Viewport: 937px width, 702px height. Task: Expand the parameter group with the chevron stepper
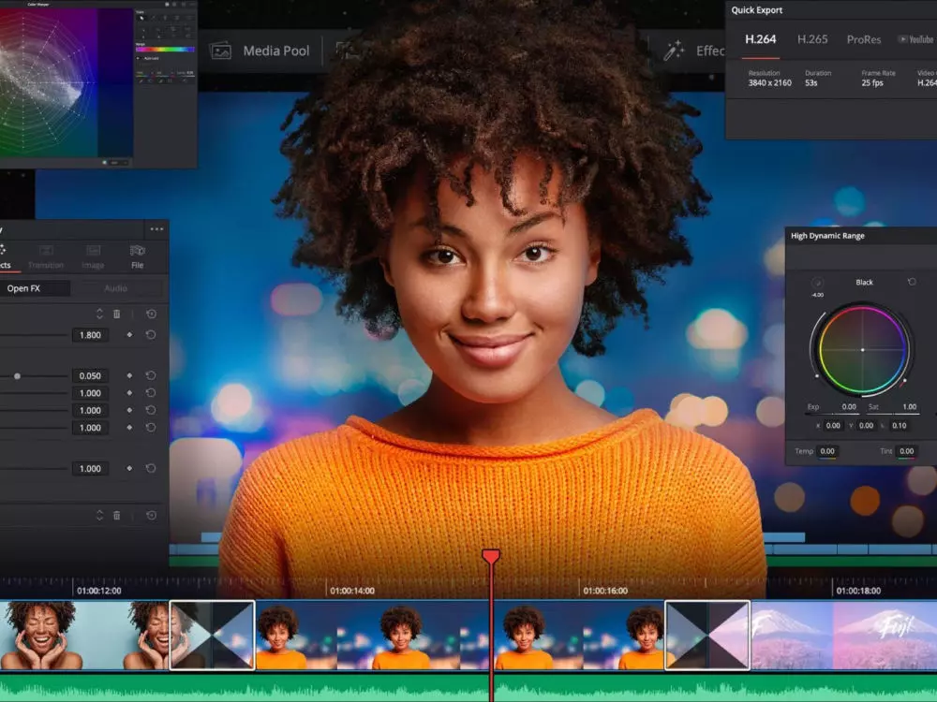(98, 313)
